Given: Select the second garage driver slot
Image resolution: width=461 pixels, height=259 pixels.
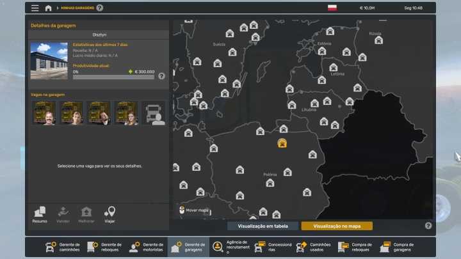Looking at the screenshot, I should (x=72, y=113).
